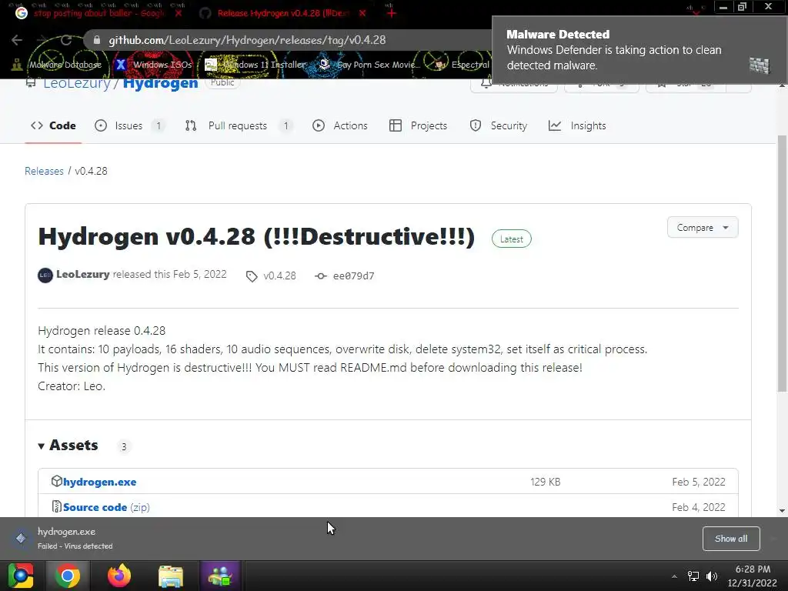Open the Actions tab
This screenshot has height=591, width=788.
click(x=340, y=125)
